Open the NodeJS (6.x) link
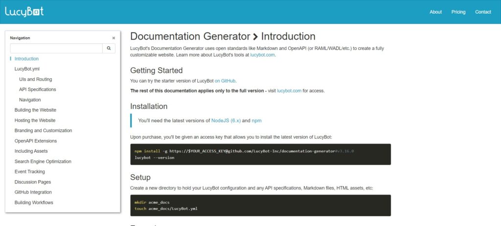Screen dimensions: 501x226 pyautogui.click(x=226, y=121)
